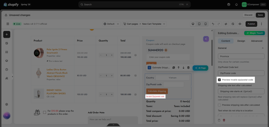Click the purple sparkle icon on the canvas
The image size is (269, 127).
[206, 39]
